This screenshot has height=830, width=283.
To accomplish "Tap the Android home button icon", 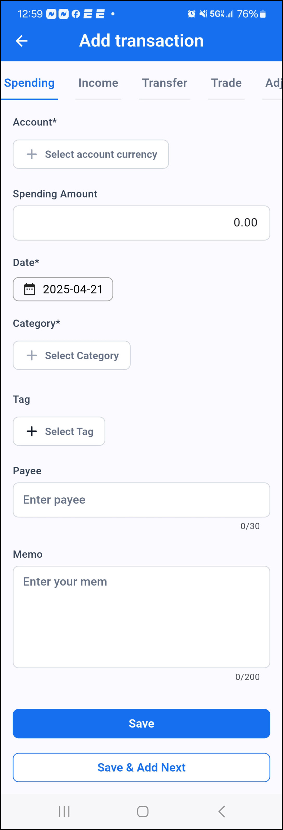I will pyautogui.click(x=143, y=812).
